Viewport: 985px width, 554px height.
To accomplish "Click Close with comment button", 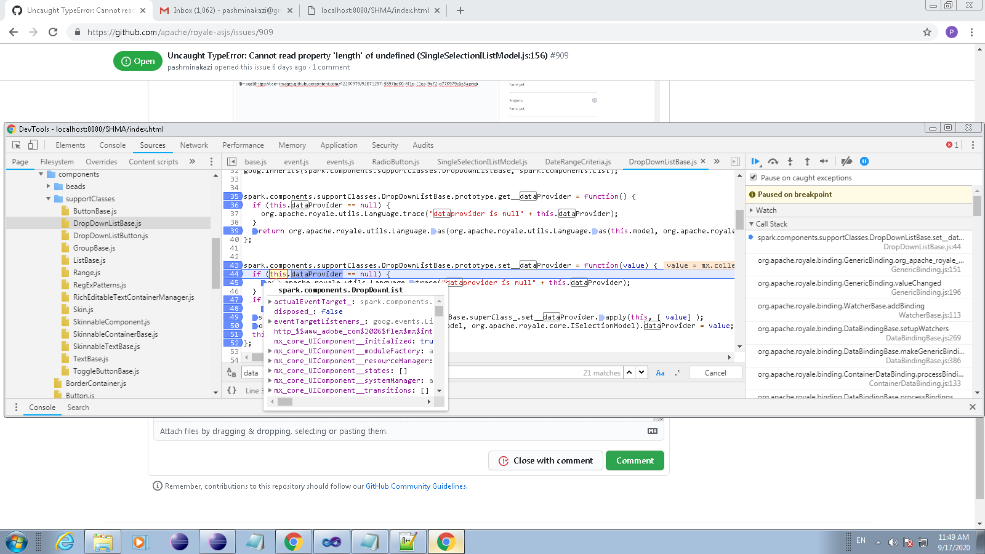I will tap(545, 460).
